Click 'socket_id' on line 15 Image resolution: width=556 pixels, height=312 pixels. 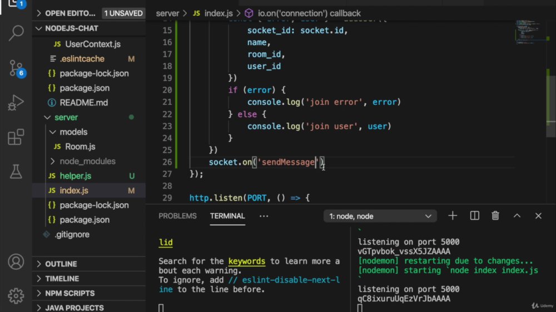pos(271,31)
